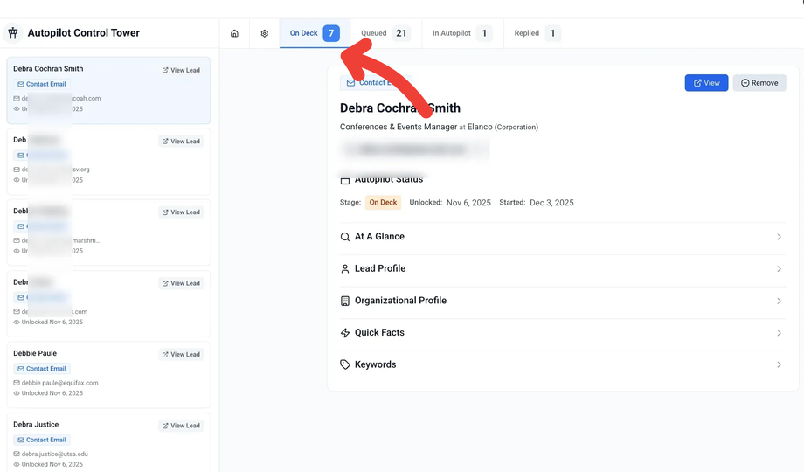Click the Autopilot Control Tower logo icon

(13, 33)
